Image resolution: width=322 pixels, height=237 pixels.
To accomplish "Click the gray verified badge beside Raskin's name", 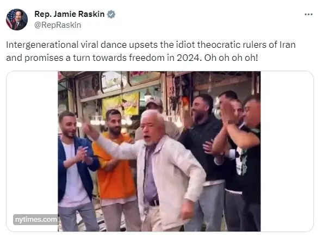I will click(x=111, y=14).
